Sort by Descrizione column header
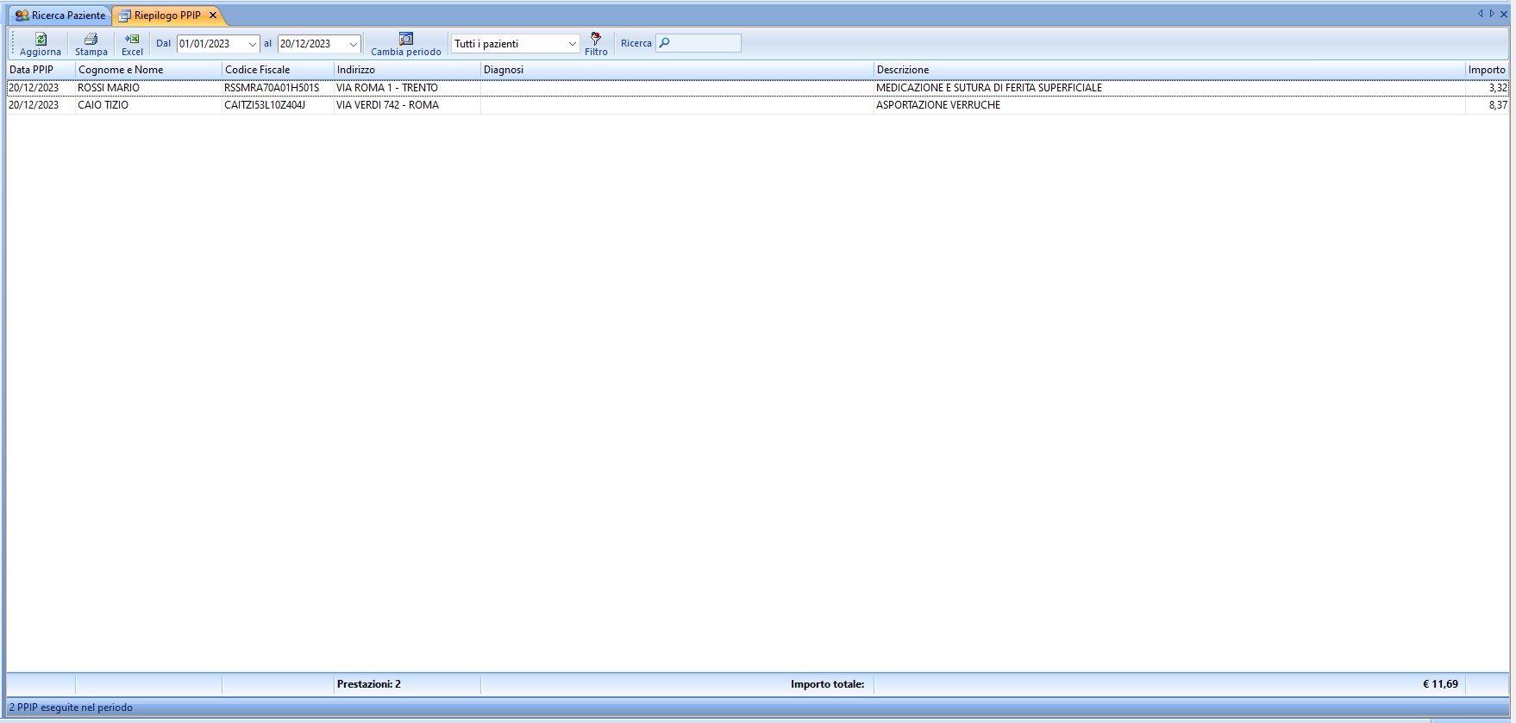Screen dimensions: 1516x723 (x=1169, y=70)
